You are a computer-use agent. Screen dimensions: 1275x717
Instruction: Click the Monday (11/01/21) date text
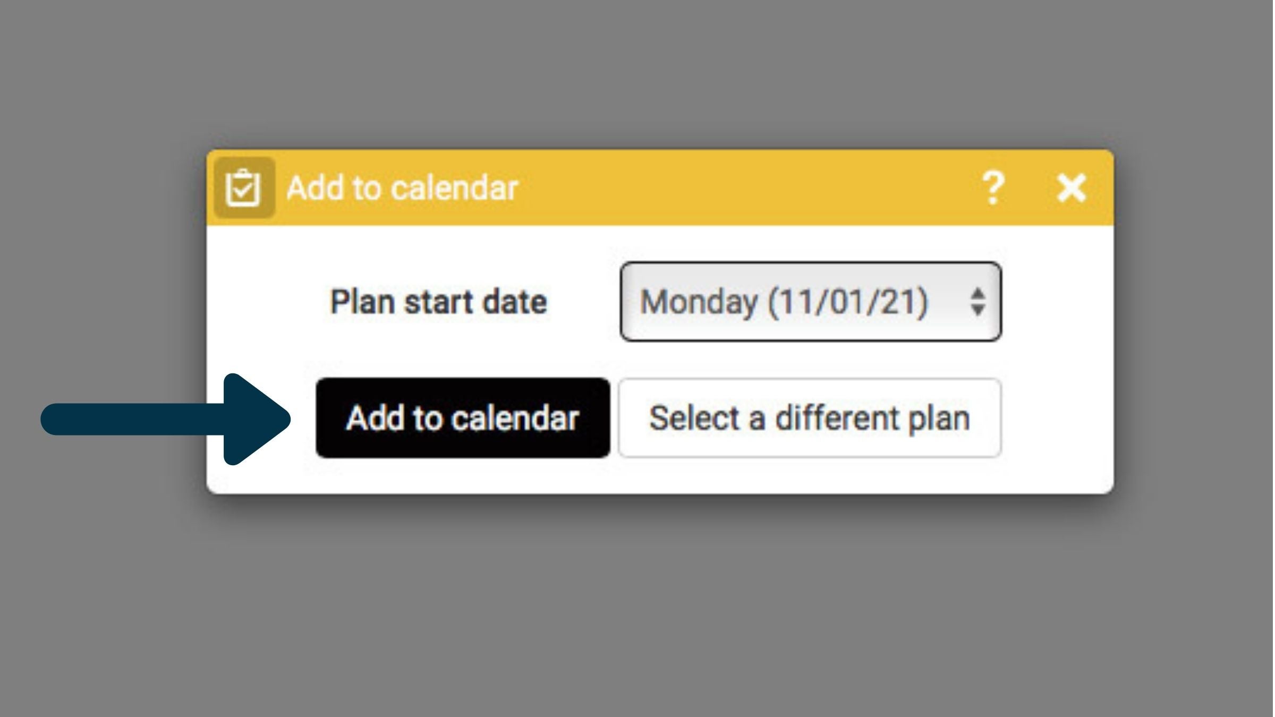coord(784,302)
